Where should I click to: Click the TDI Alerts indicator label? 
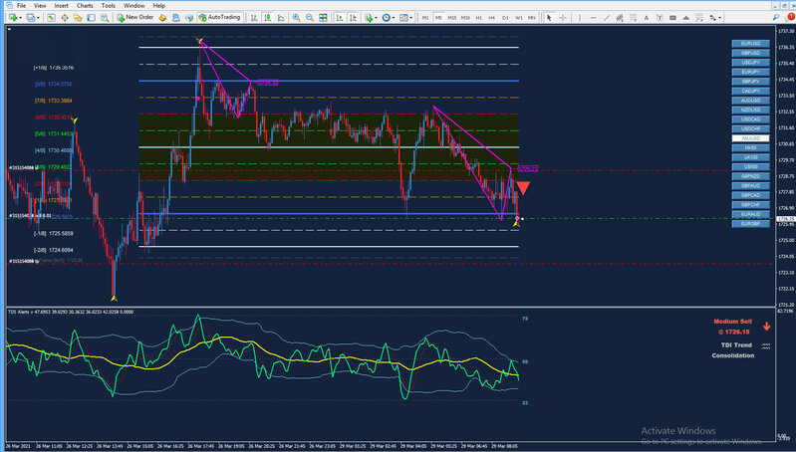click(x=20, y=312)
